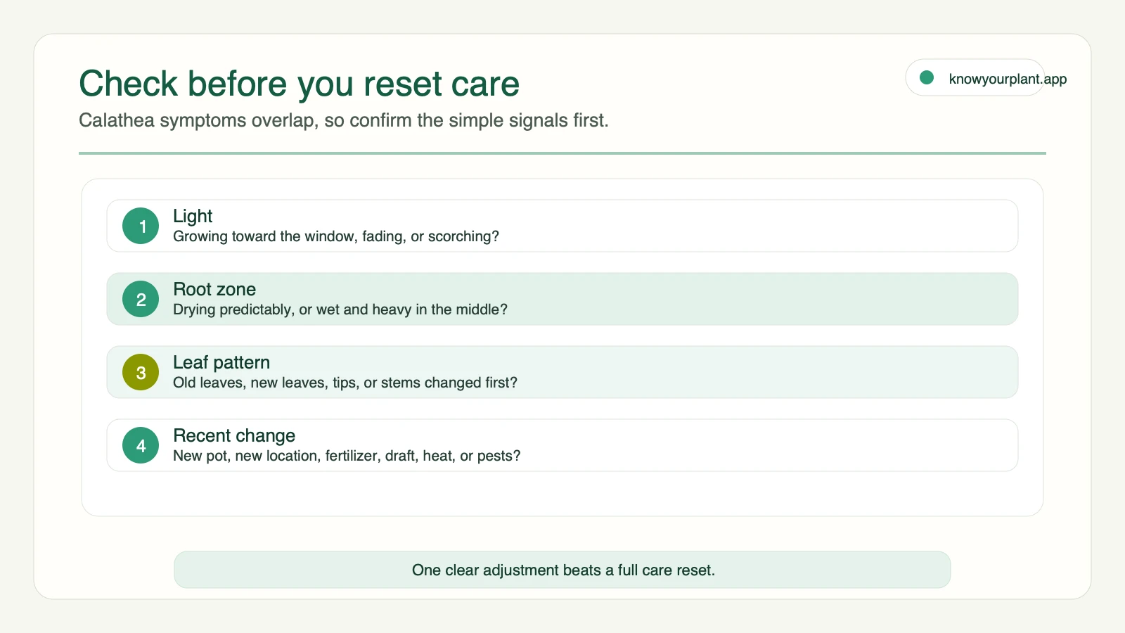The width and height of the screenshot is (1125, 633).
Task: Click the "Check before you reset care" title
Action: [x=300, y=84]
